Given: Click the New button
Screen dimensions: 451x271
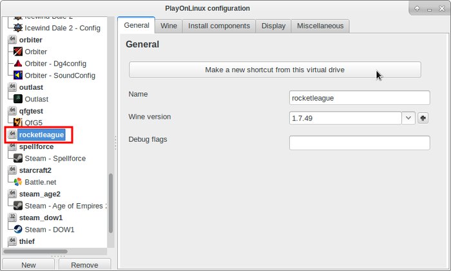Looking at the screenshot, I should 28,265.
